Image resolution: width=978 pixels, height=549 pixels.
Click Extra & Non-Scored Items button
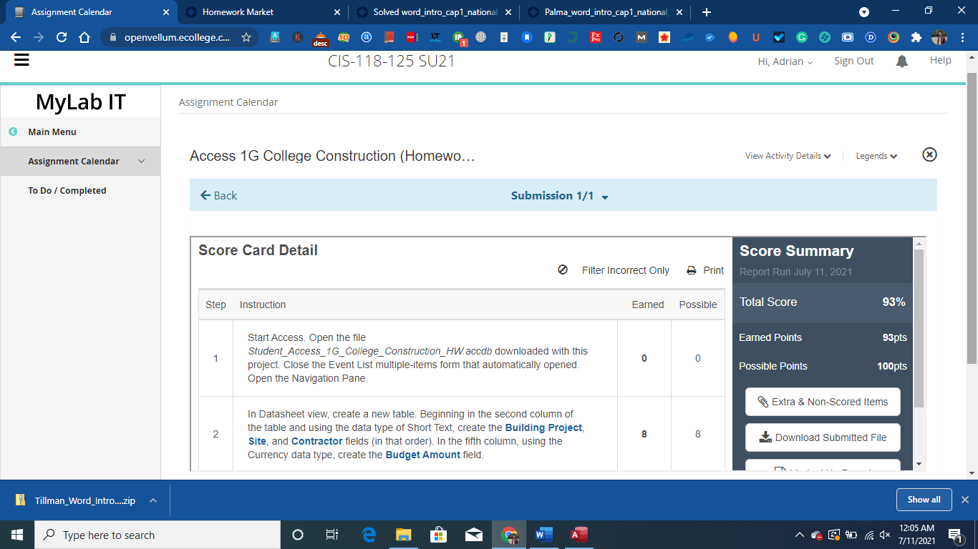(x=823, y=402)
